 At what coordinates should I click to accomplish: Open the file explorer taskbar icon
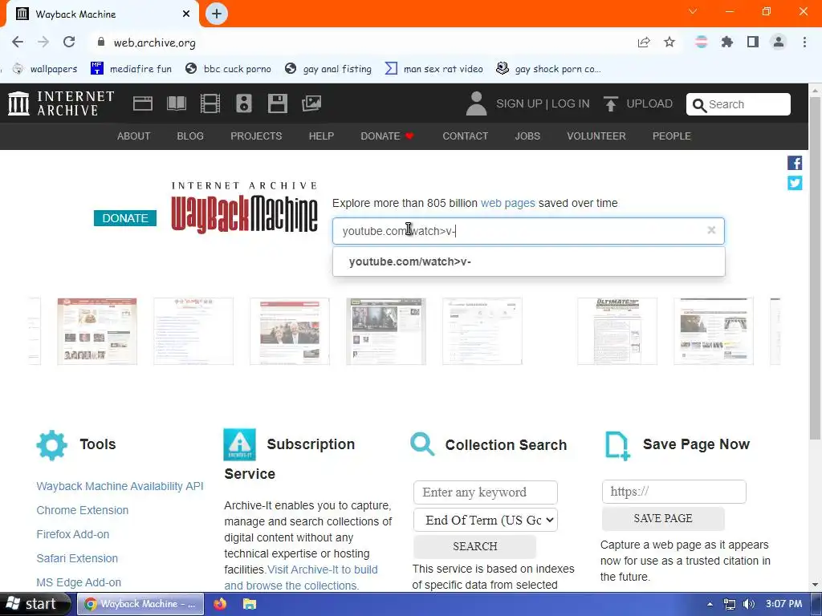[x=250, y=604]
